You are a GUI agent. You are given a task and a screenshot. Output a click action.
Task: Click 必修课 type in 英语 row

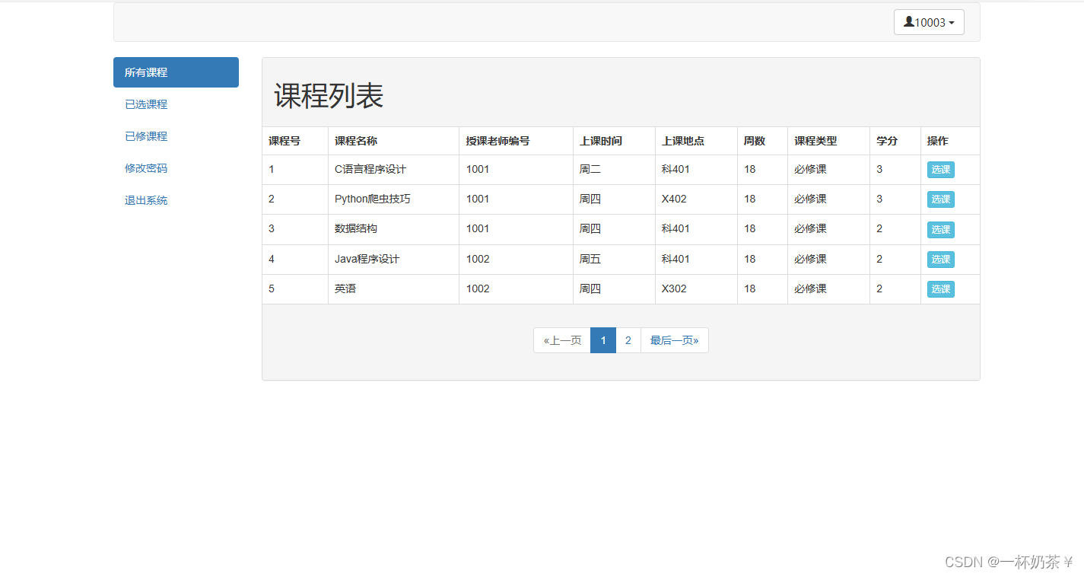pyautogui.click(x=810, y=288)
